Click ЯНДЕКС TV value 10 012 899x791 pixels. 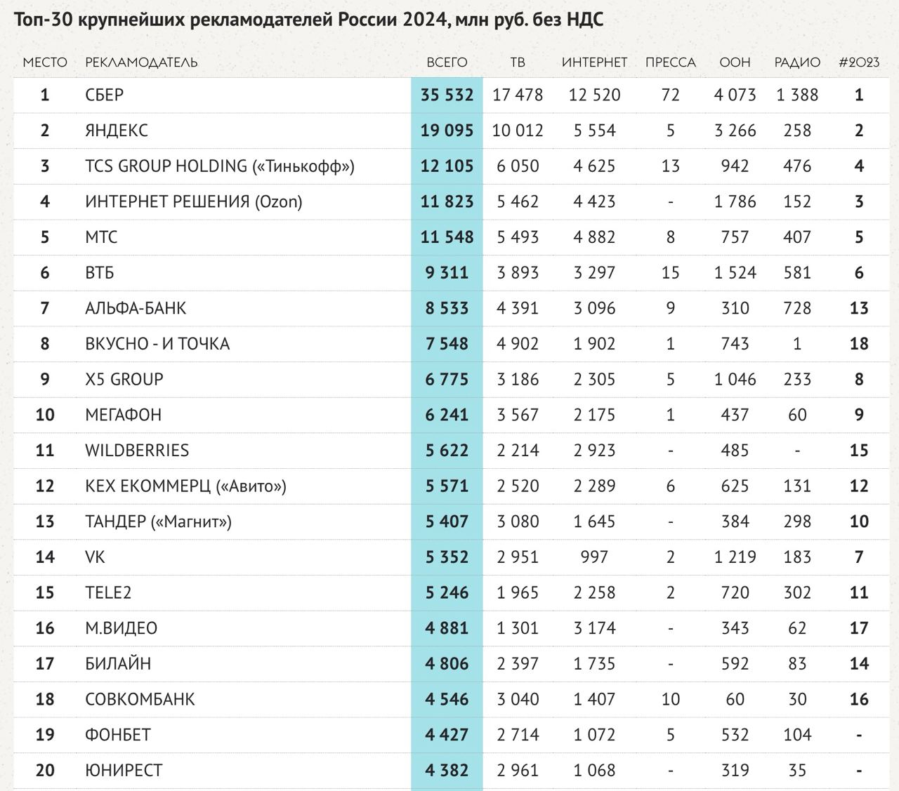pos(518,131)
